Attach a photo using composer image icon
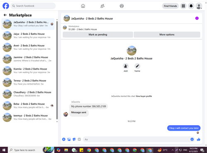 pos(69,139)
